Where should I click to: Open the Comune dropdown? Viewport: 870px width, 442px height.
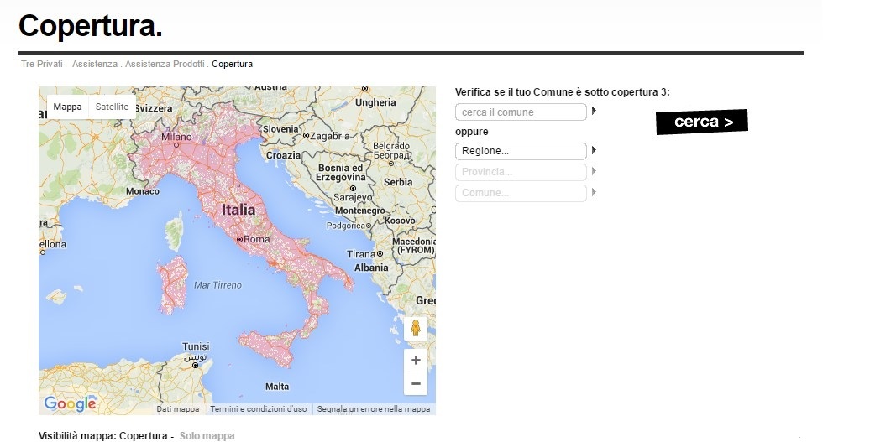click(x=521, y=193)
